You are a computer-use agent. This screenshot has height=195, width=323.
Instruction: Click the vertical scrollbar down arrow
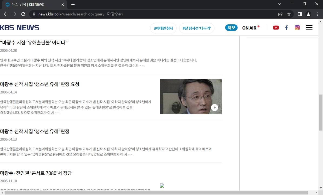(x=321, y=188)
